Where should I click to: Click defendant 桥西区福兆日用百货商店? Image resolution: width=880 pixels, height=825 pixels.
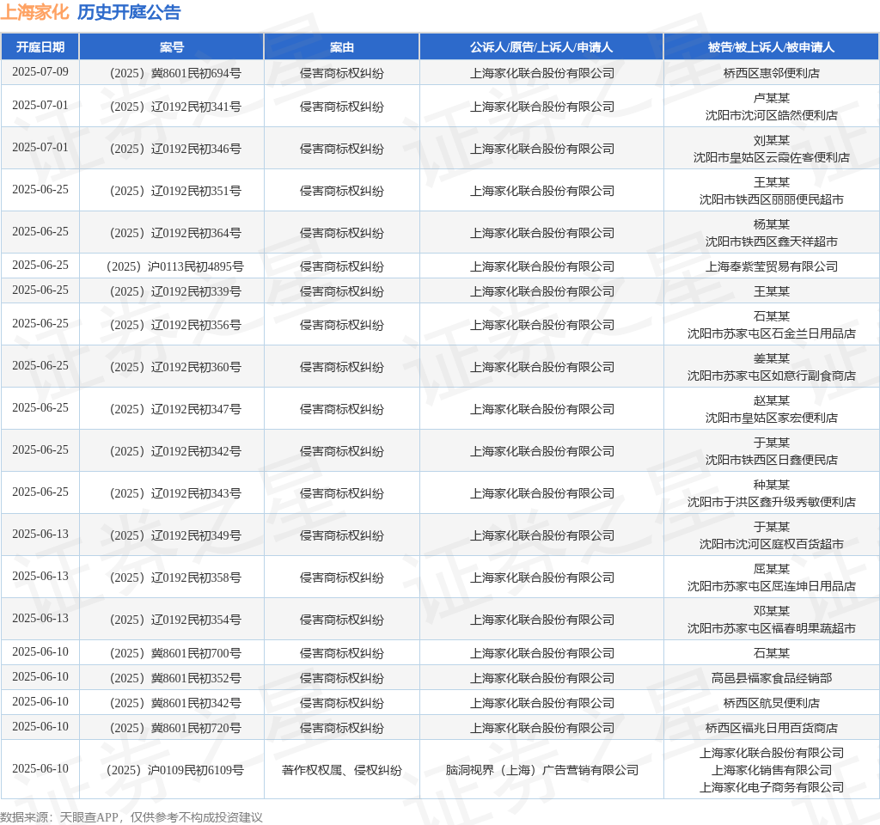pyautogui.click(x=771, y=728)
